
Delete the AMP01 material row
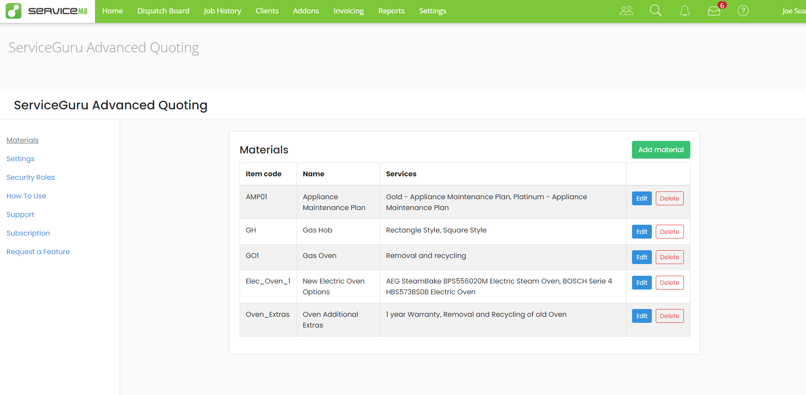[x=670, y=198]
